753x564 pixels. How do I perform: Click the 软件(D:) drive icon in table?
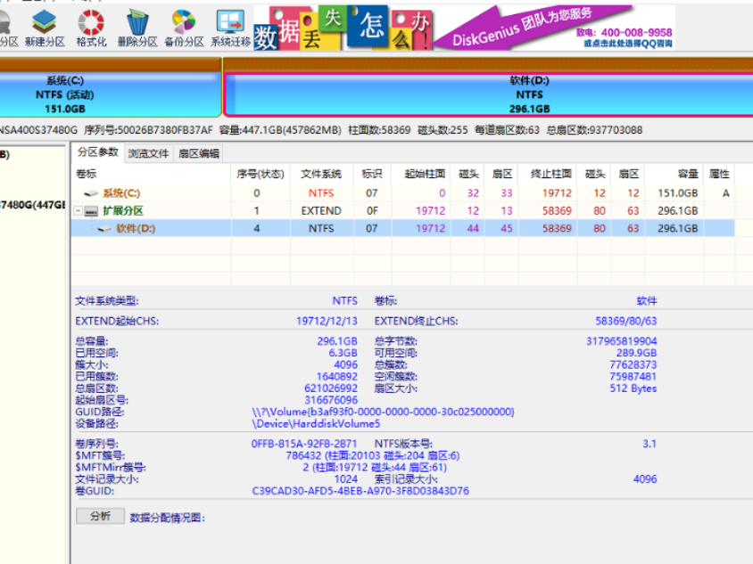coord(104,229)
